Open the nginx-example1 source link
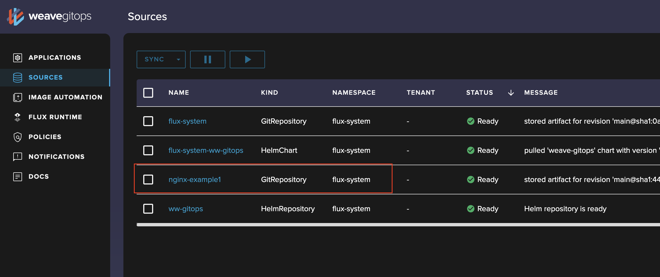660x277 pixels. click(x=195, y=180)
